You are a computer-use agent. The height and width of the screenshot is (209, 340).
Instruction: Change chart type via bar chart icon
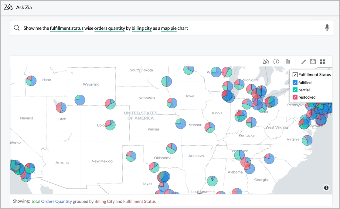coord(287,62)
